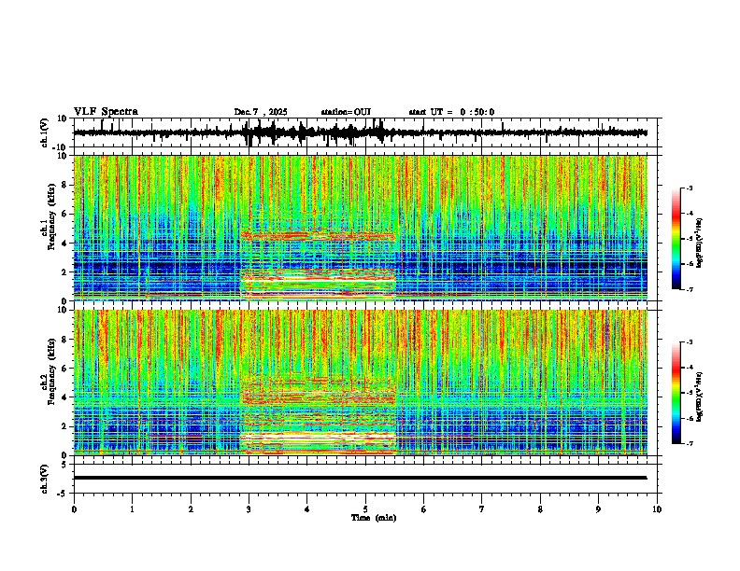
Task: Click the ch.2 spectrogram panel
Action: (x=360, y=383)
